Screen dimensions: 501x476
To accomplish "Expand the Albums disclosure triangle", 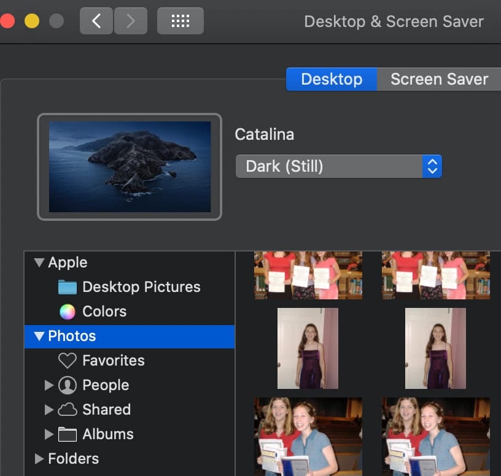I will pos(50,434).
